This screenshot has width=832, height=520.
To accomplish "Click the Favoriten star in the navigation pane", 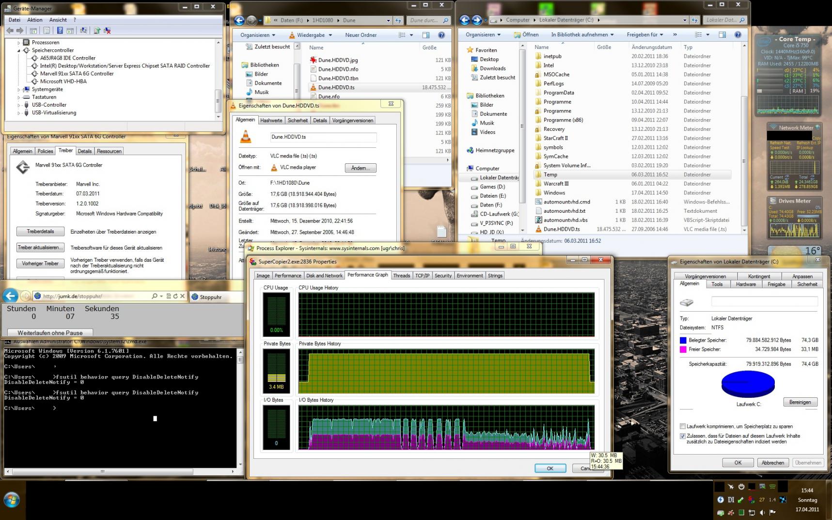I will tap(470, 50).
